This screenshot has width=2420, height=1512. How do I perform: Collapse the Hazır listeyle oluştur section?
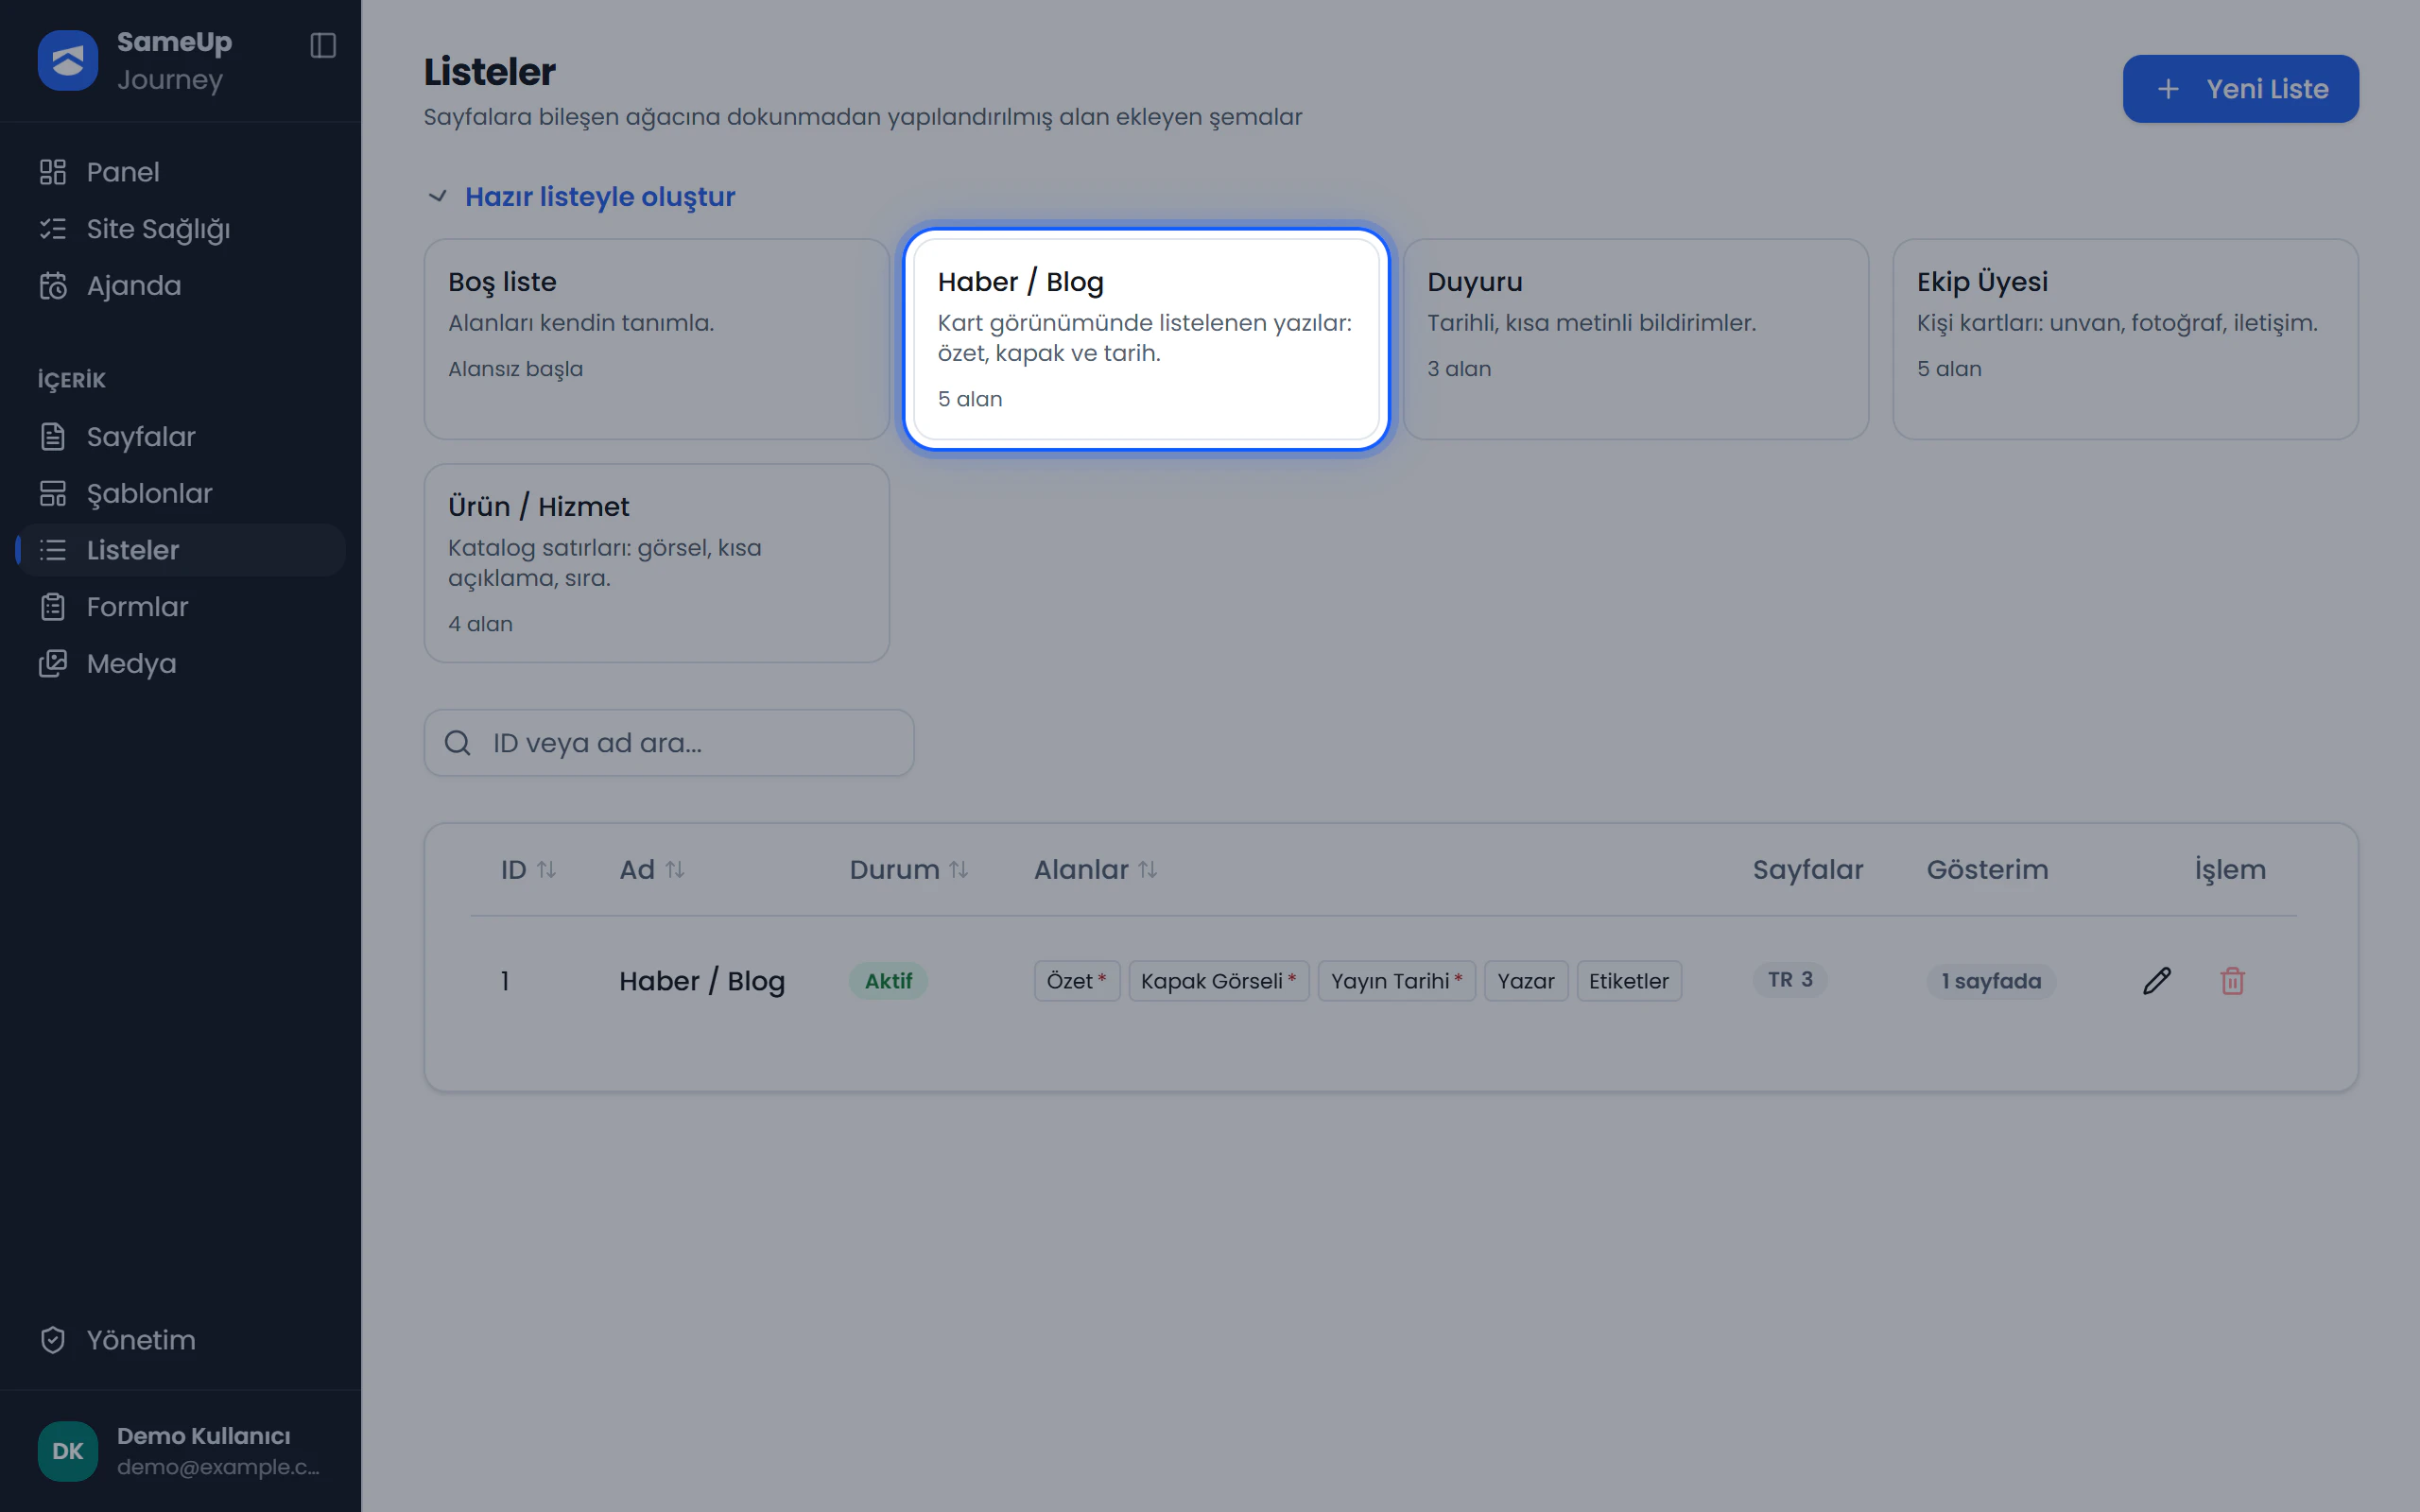click(581, 197)
